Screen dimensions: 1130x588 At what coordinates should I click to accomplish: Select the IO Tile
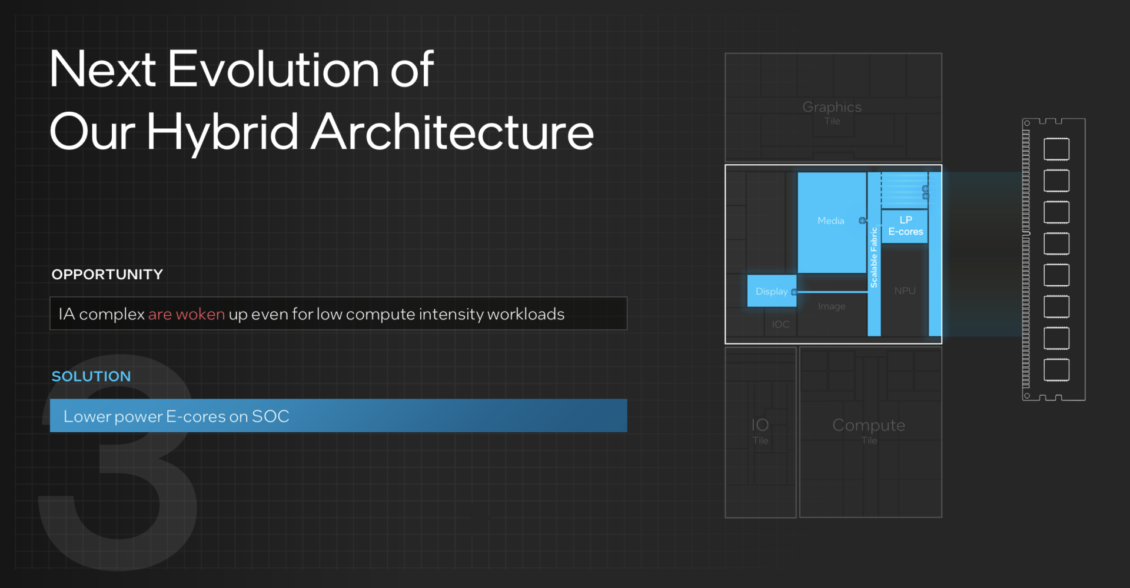(760, 432)
